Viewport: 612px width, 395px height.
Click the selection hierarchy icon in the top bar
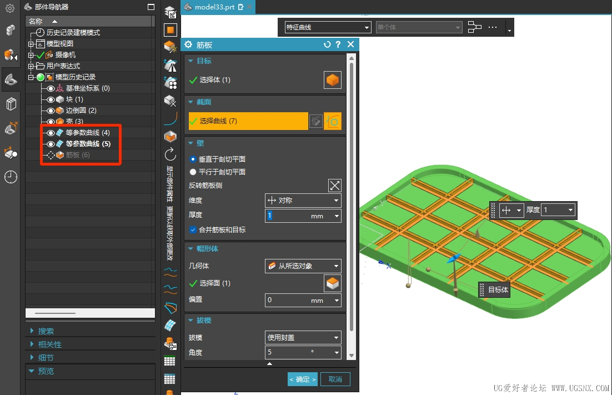475,27
